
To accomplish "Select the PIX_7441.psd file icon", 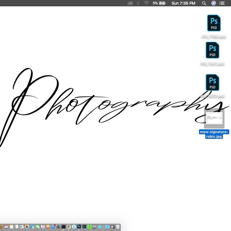I will point(213,50).
